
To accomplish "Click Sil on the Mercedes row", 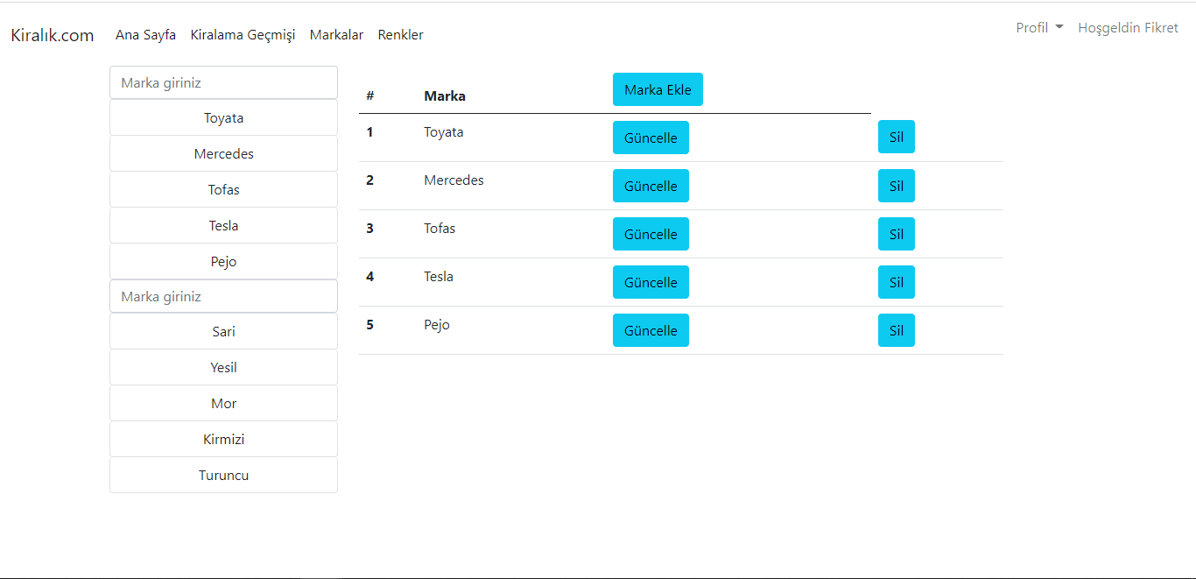I will (896, 186).
